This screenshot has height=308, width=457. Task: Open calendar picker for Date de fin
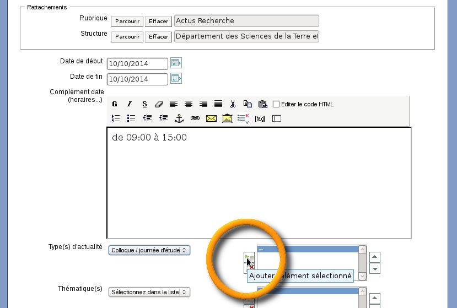pyautogui.click(x=176, y=78)
